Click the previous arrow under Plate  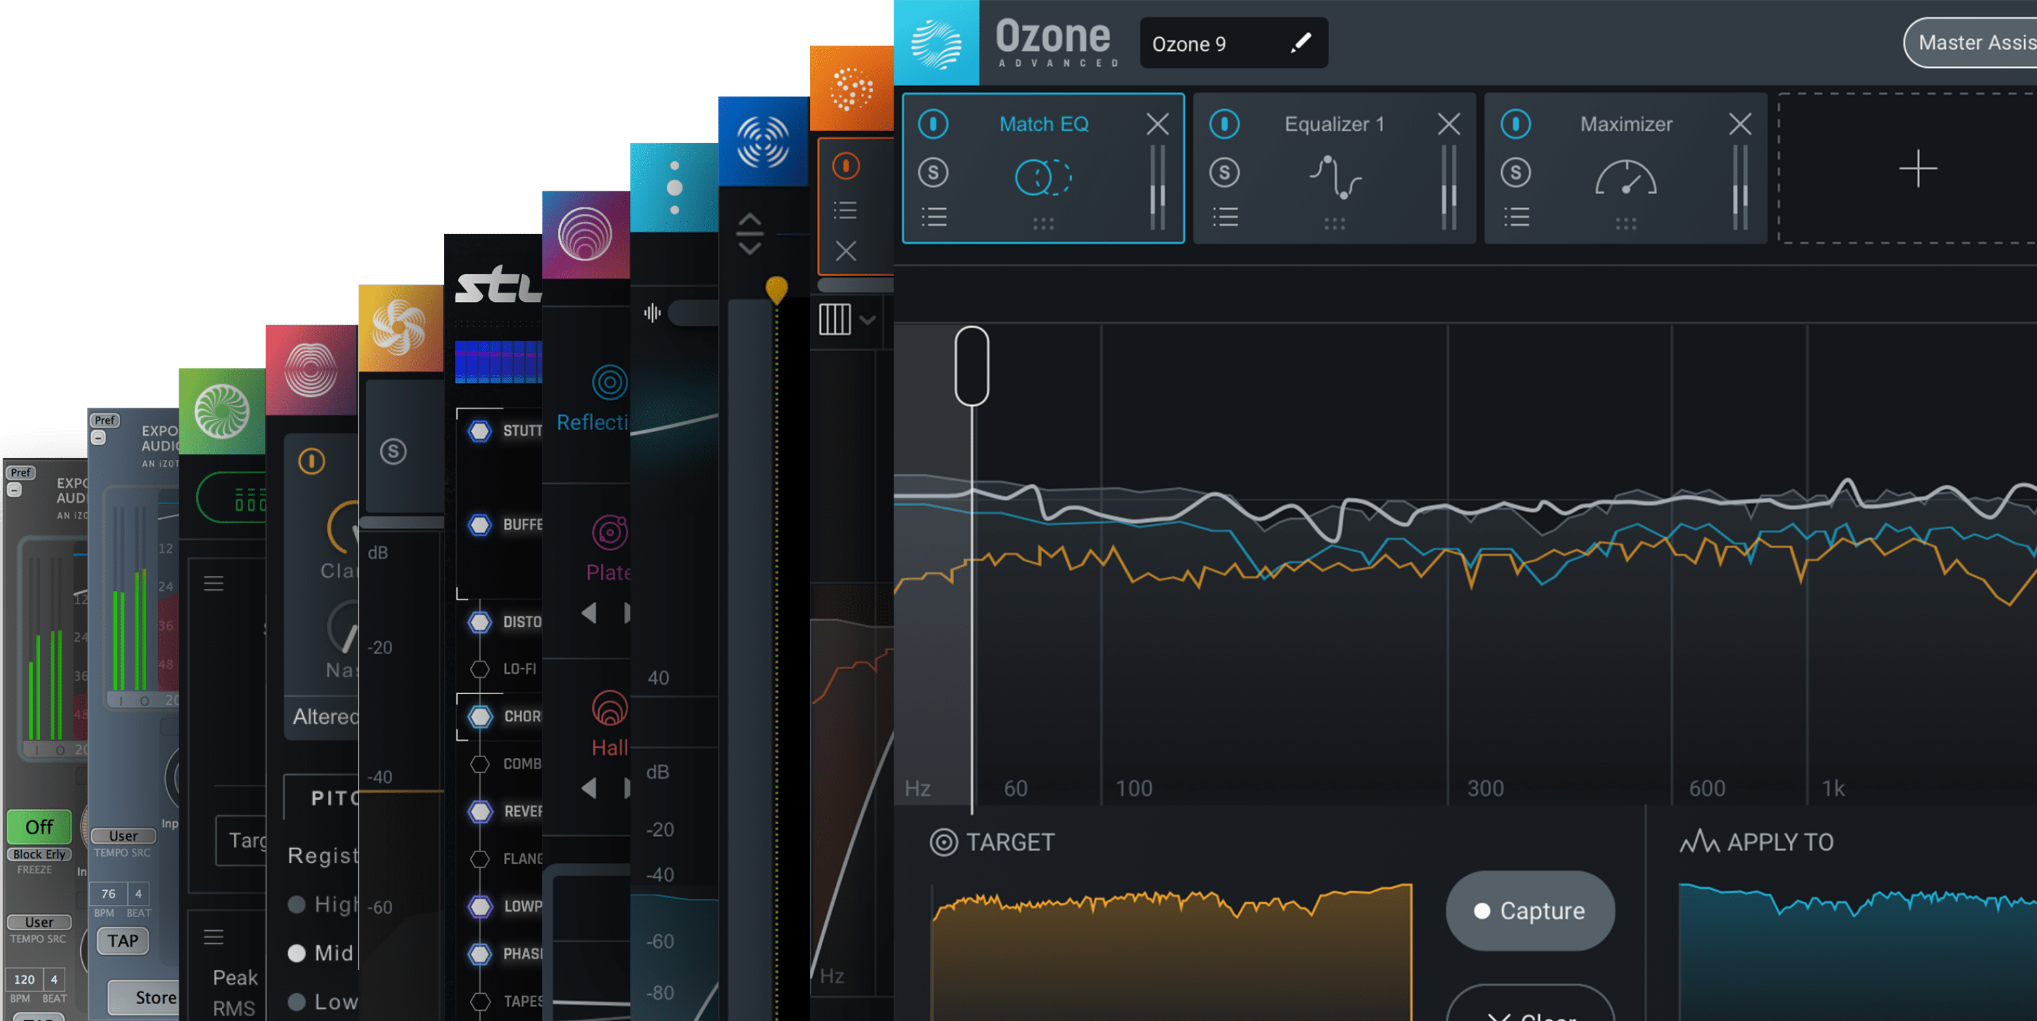pyautogui.click(x=588, y=613)
